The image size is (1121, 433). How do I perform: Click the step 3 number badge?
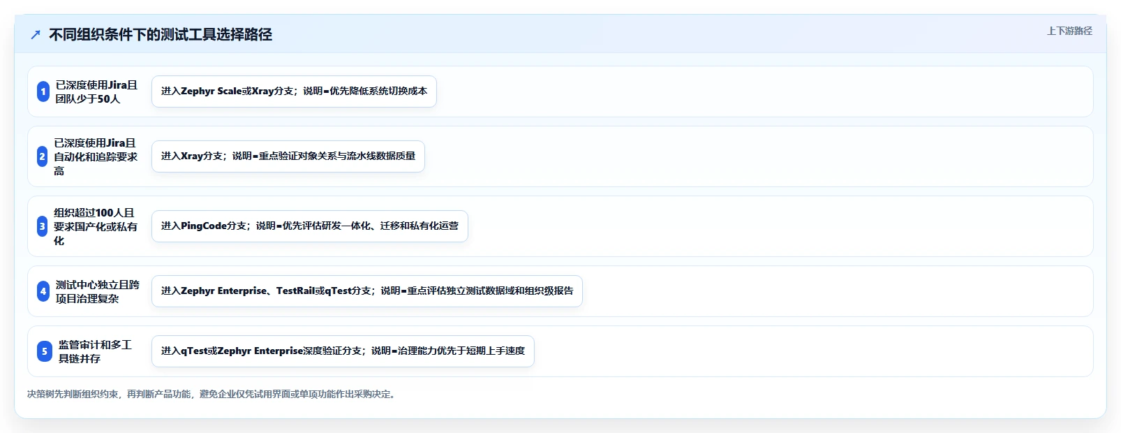tap(43, 226)
